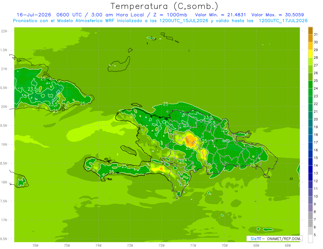Click the '75W' longitude axis label
Viewport: 323px width, 249px height.
point(67,246)
